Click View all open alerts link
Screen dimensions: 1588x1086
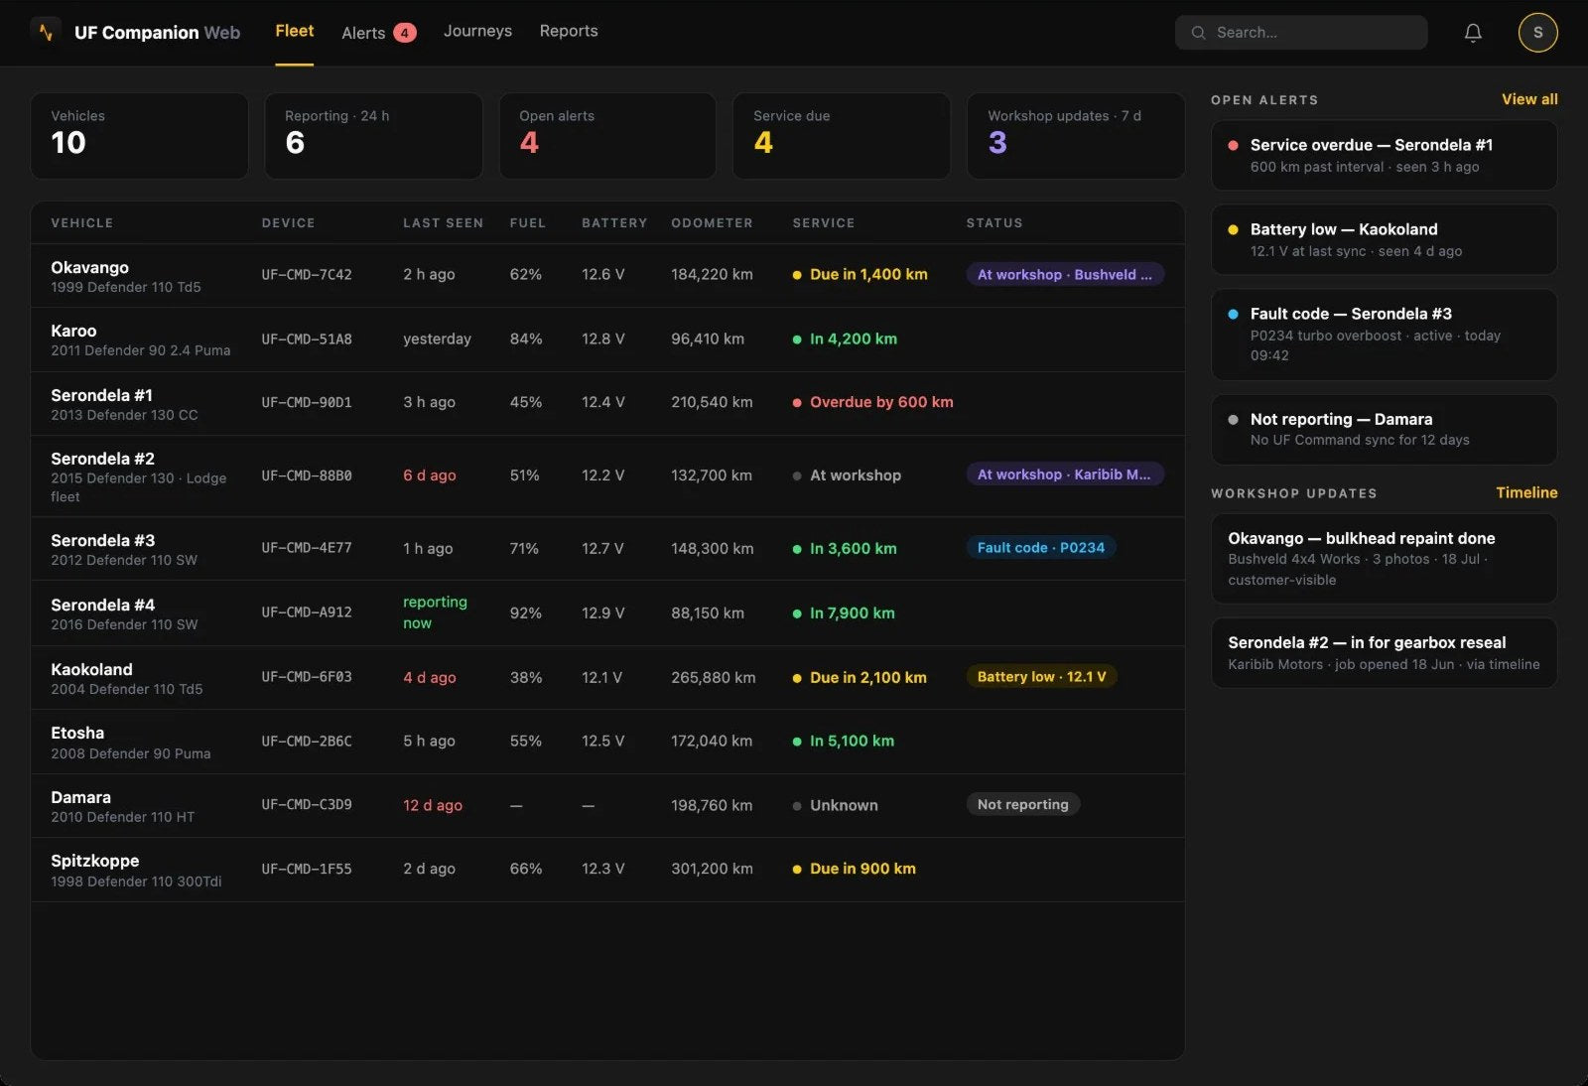coord(1529,99)
